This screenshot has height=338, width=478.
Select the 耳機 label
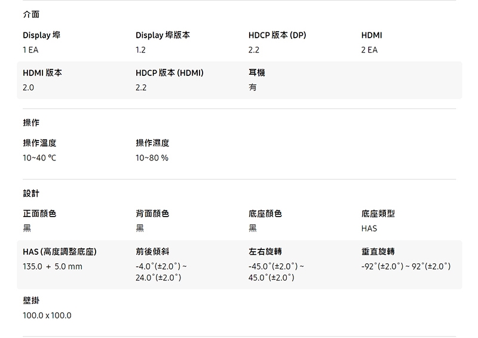[x=256, y=72]
